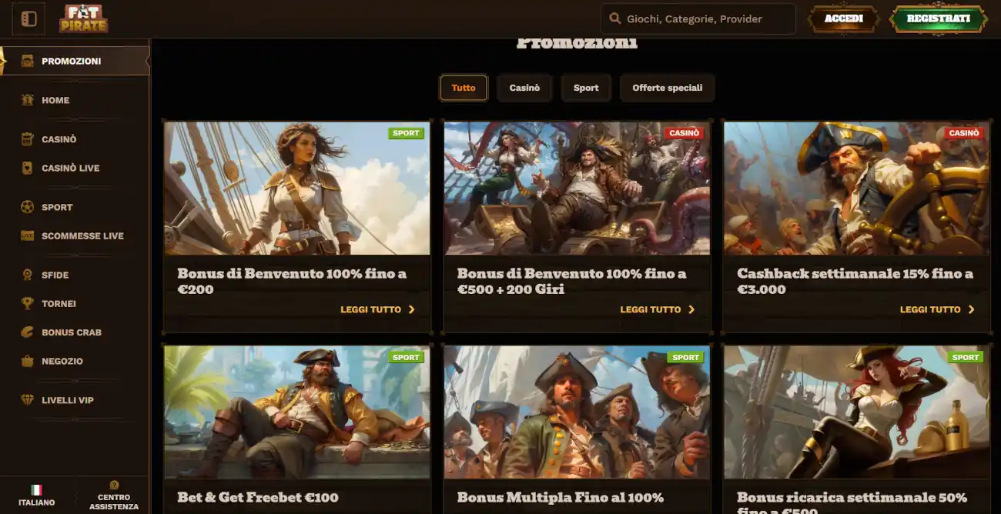The height and width of the screenshot is (514, 1001).
Task: Open Bonus Crab label in sidebar
Action: tap(72, 332)
